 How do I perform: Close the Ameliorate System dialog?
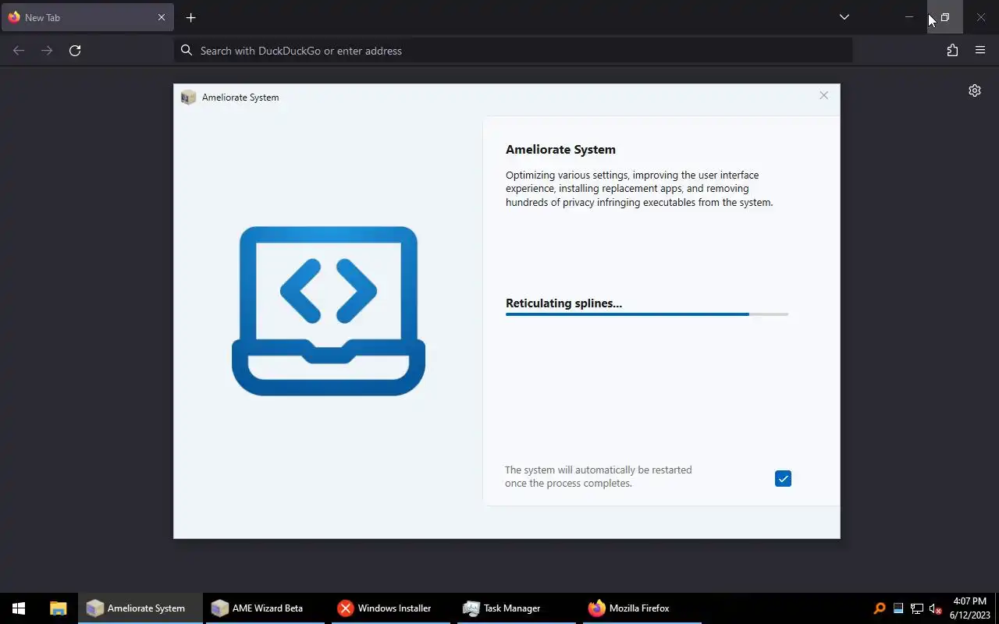click(823, 95)
